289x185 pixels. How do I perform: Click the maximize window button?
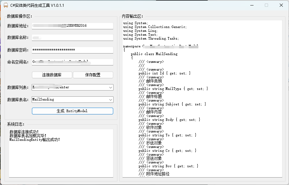point(266,5)
